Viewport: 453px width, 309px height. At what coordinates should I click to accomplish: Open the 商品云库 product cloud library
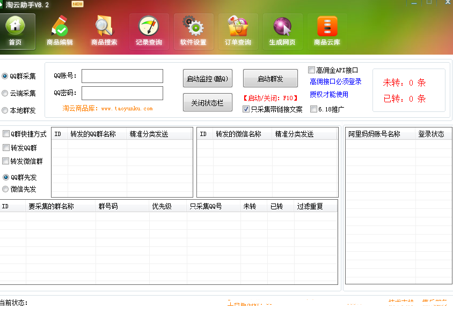pyautogui.click(x=326, y=31)
